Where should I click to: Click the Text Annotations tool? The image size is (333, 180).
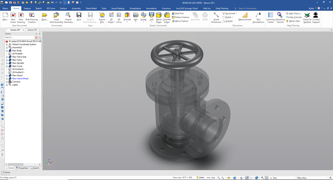pos(258,16)
